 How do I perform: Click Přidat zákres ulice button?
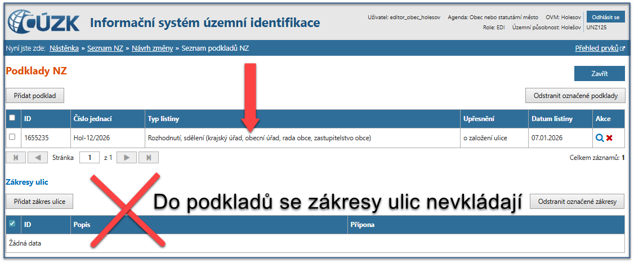point(39,201)
